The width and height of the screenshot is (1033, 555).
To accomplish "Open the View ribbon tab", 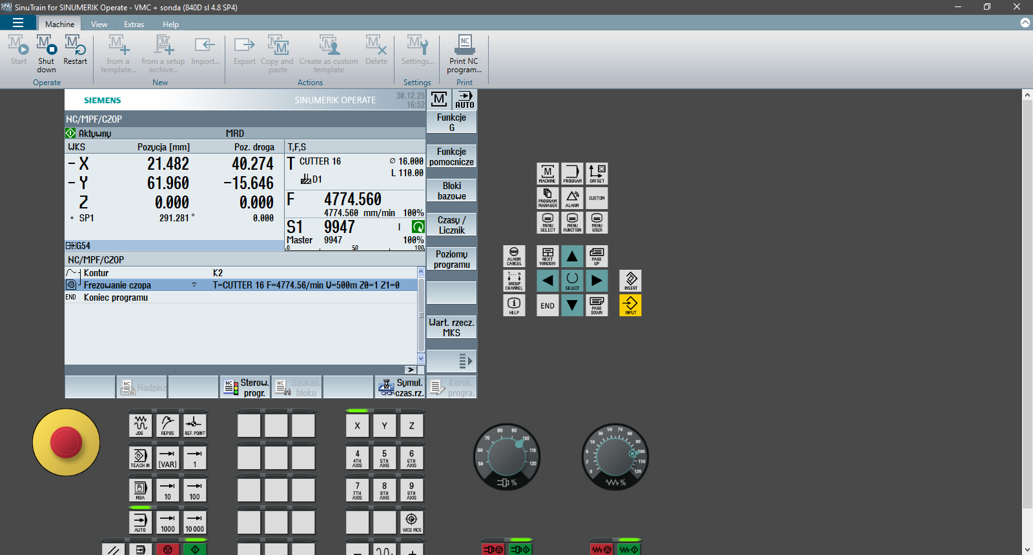I will pos(99,24).
